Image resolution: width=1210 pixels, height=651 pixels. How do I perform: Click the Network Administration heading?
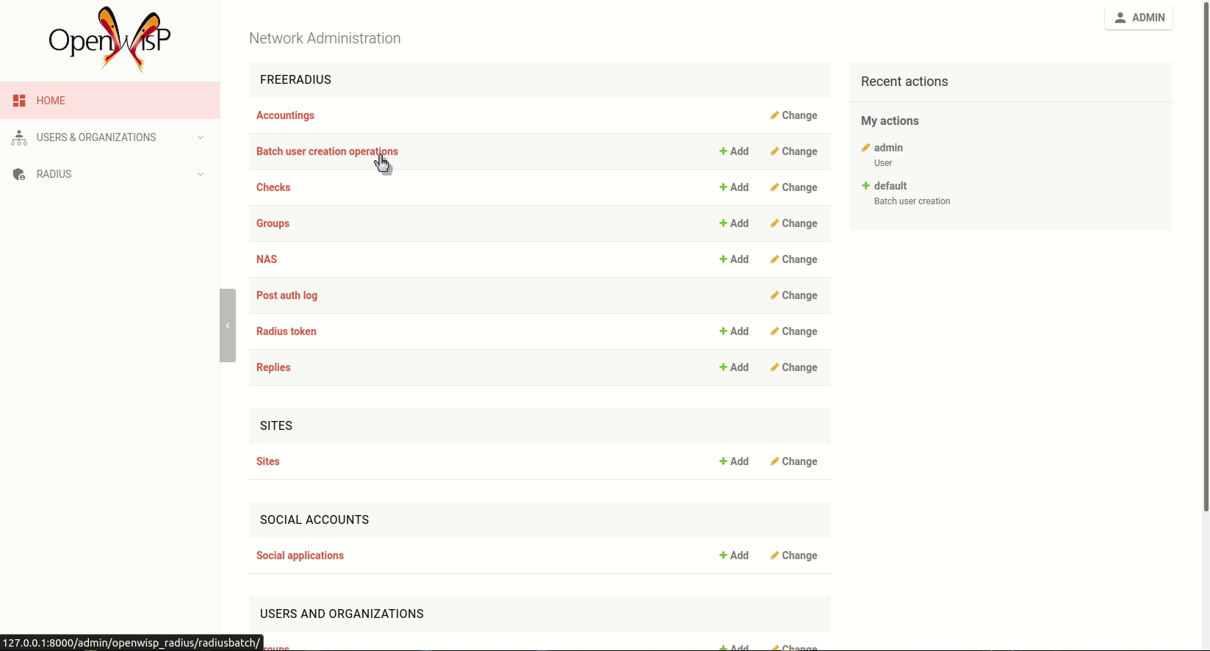coord(325,38)
